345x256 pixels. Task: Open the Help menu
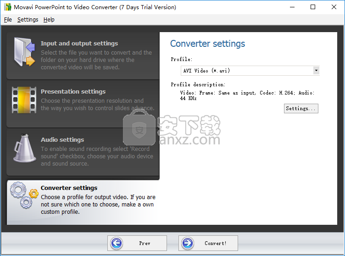[x=49, y=20]
